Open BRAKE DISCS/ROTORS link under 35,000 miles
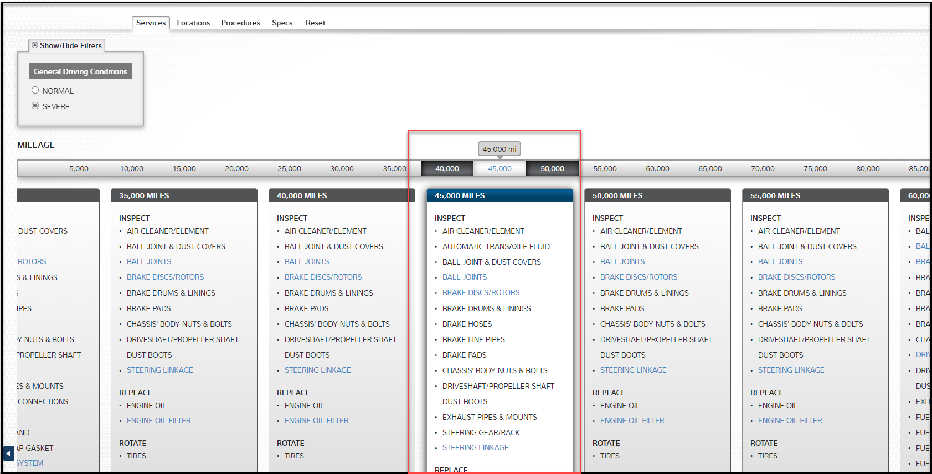This screenshot has width=932, height=474. pos(165,277)
